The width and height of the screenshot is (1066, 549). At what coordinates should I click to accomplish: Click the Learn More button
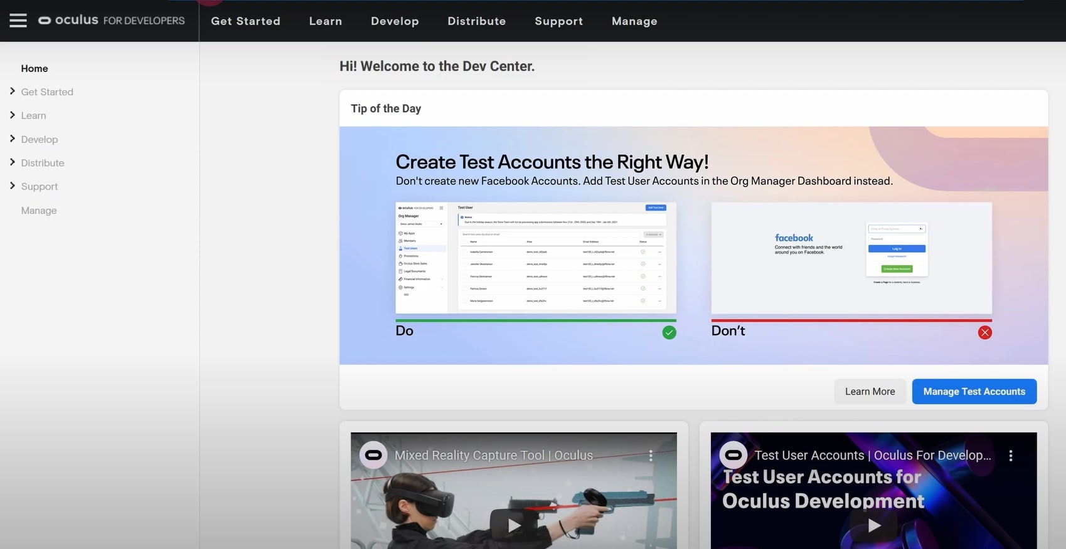870,392
